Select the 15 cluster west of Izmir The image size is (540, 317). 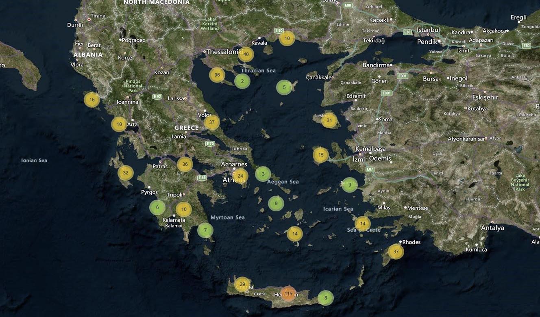click(321, 155)
